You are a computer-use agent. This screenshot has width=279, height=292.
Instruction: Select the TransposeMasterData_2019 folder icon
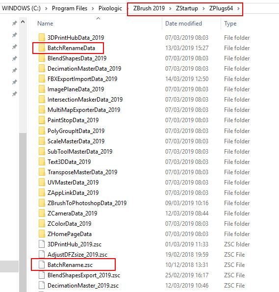tap(42, 172)
